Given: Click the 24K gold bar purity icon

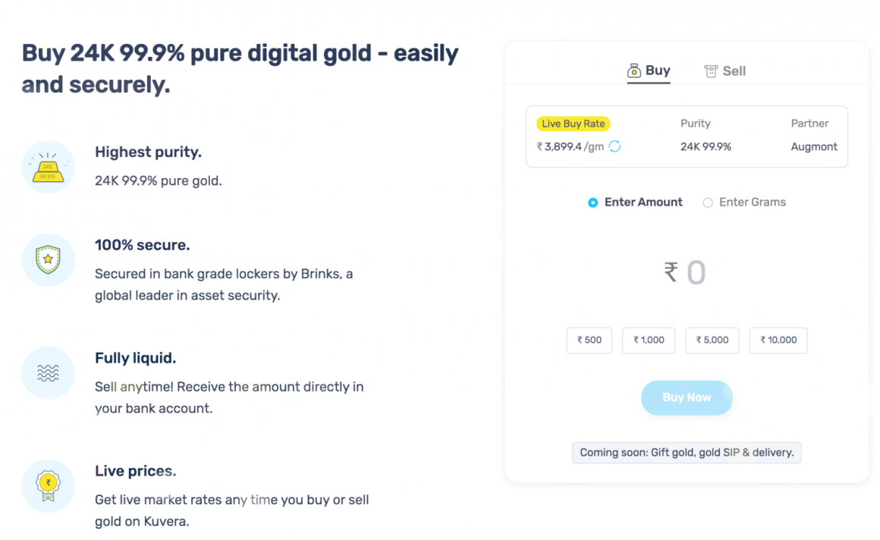Looking at the screenshot, I should click(48, 166).
